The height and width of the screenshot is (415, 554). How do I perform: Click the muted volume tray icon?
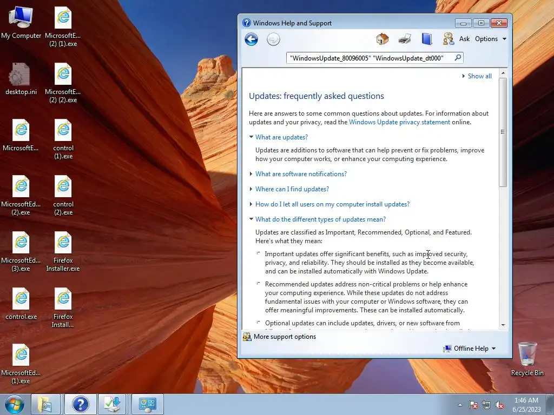(499, 405)
